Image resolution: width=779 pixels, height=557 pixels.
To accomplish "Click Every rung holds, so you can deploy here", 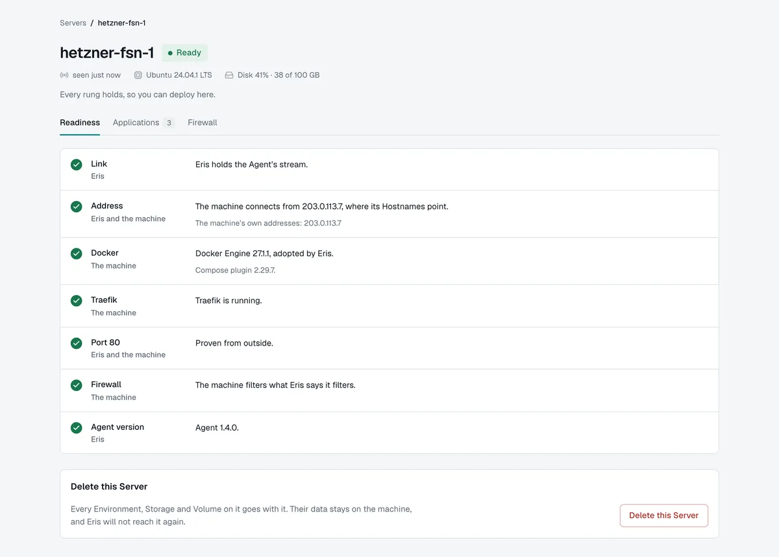I will tap(138, 95).
